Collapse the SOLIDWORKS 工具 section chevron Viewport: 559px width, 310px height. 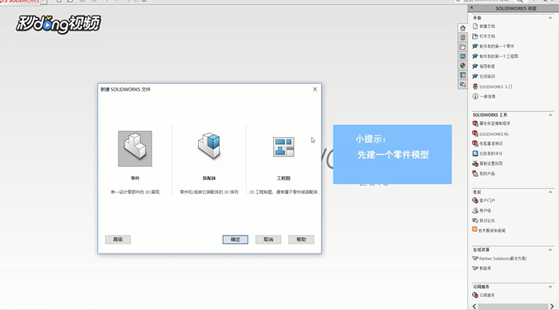pyautogui.click(x=550, y=115)
